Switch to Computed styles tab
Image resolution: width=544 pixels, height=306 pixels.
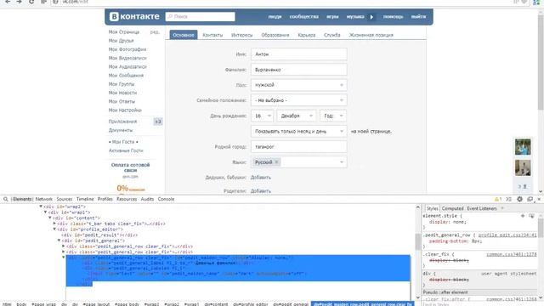click(452, 208)
